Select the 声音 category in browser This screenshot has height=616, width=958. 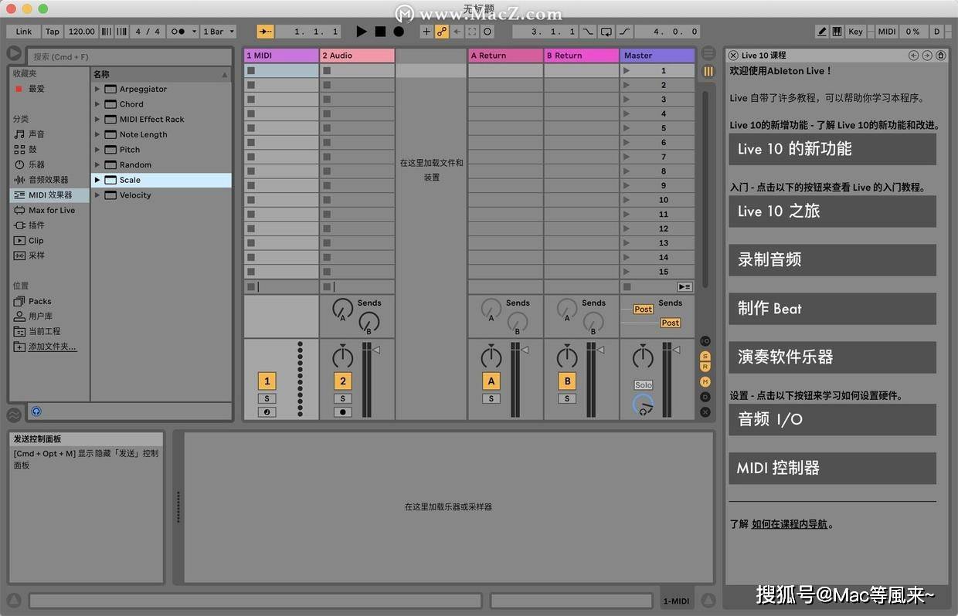pos(36,134)
